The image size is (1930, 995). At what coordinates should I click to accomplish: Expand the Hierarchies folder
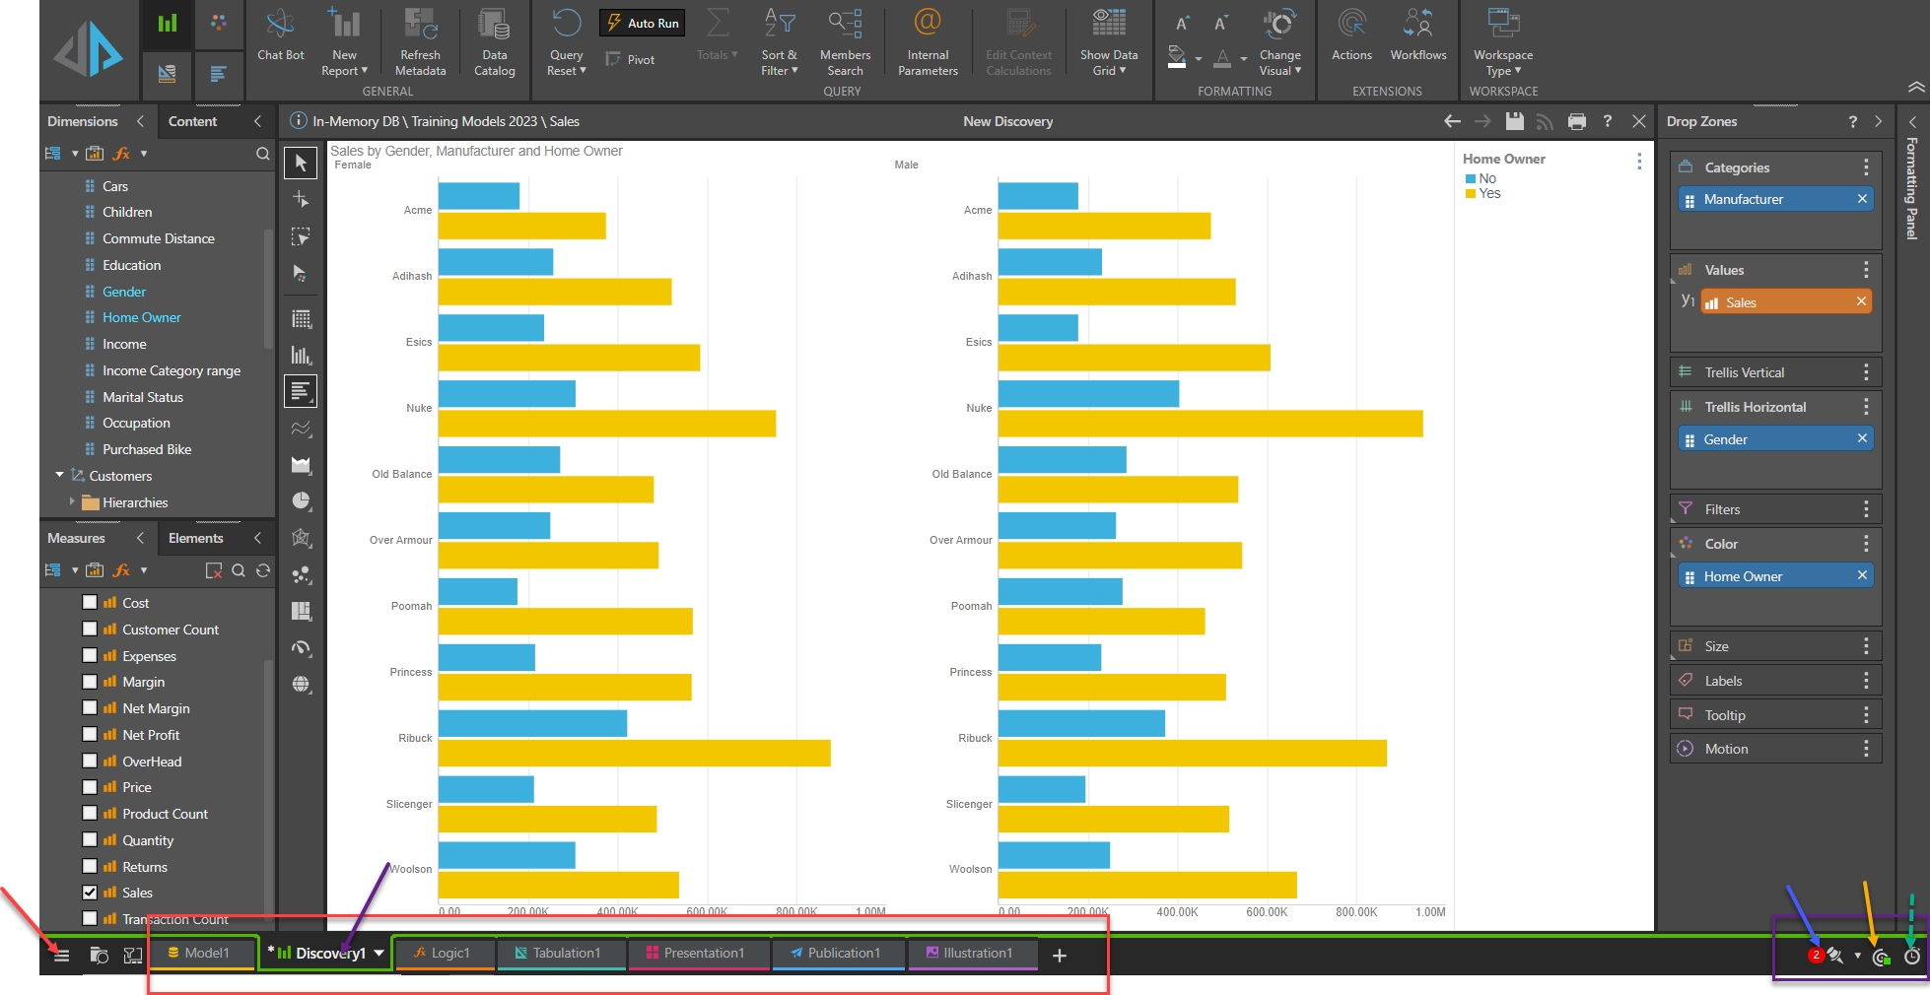(72, 501)
